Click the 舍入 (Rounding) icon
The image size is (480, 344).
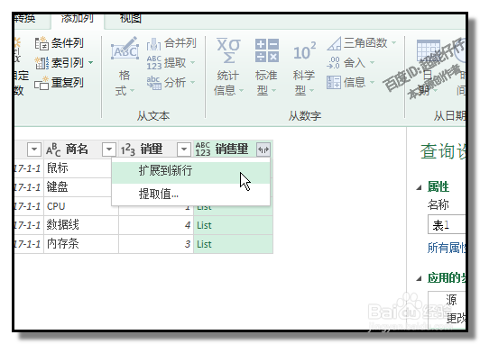(x=333, y=63)
